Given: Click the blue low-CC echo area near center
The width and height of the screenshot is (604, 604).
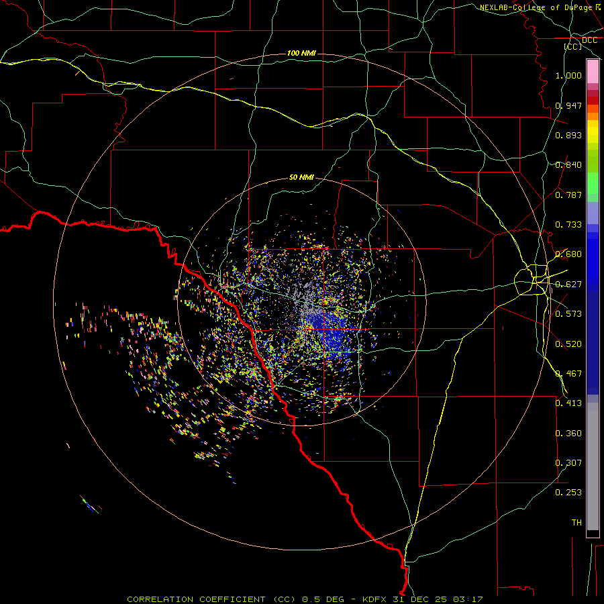Looking at the screenshot, I should tap(332, 333).
